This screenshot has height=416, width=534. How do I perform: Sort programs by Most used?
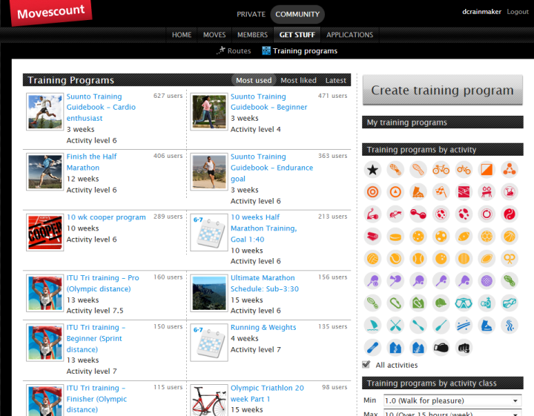[254, 80]
